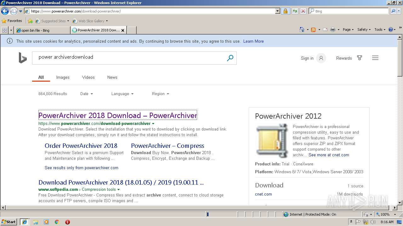Click the Print icon
The image size is (403, 226).
pyautogui.click(x=333, y=30)
